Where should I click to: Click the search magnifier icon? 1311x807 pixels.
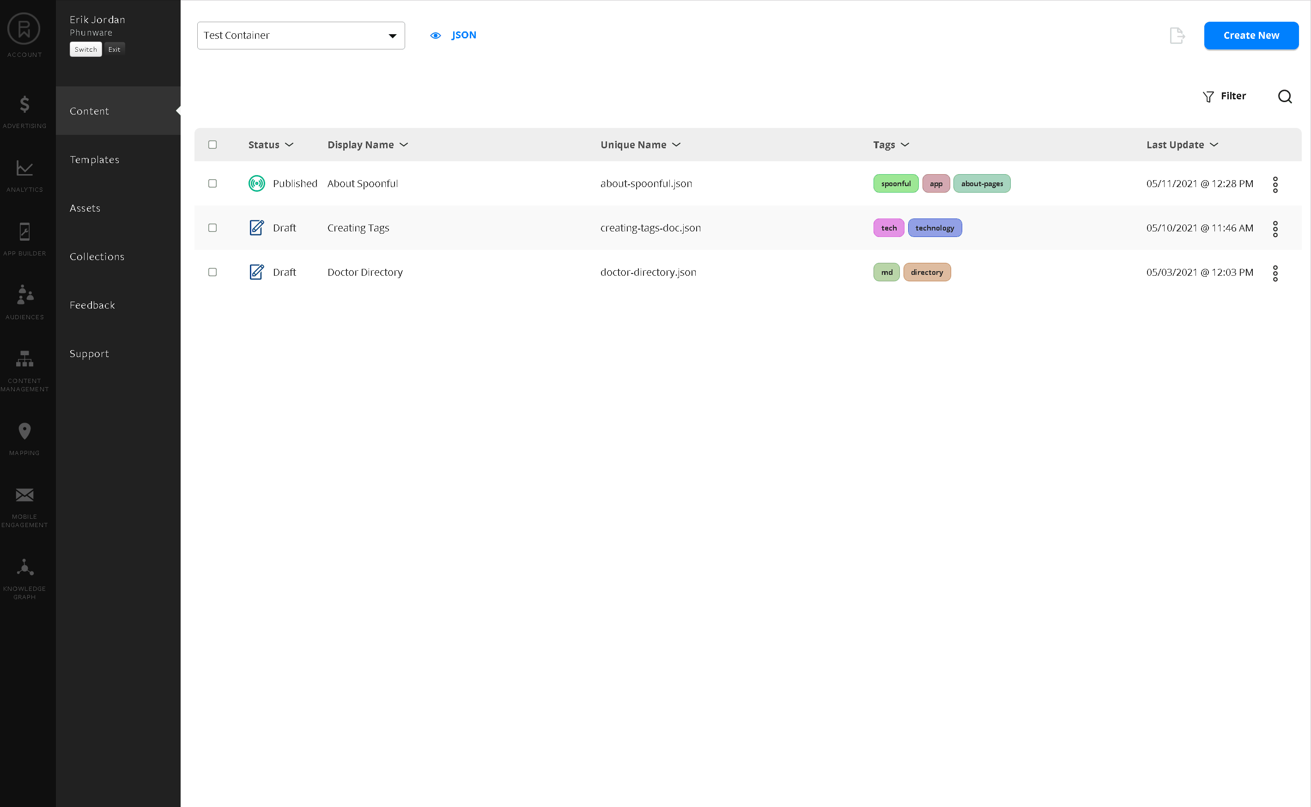1284,97
